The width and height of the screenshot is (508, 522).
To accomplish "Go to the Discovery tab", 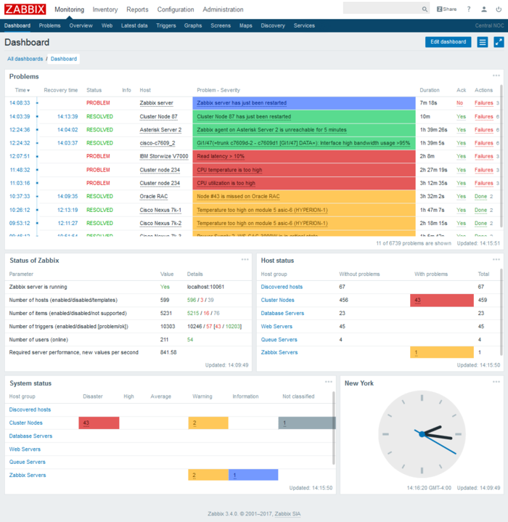I will point(273,25).
